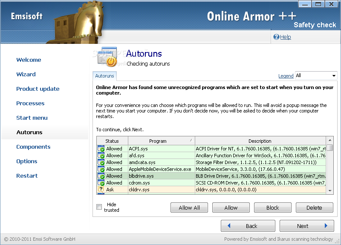
Task: Click the 'ACPI Driver for NT' description cell
Action: [x=260, y=149]
